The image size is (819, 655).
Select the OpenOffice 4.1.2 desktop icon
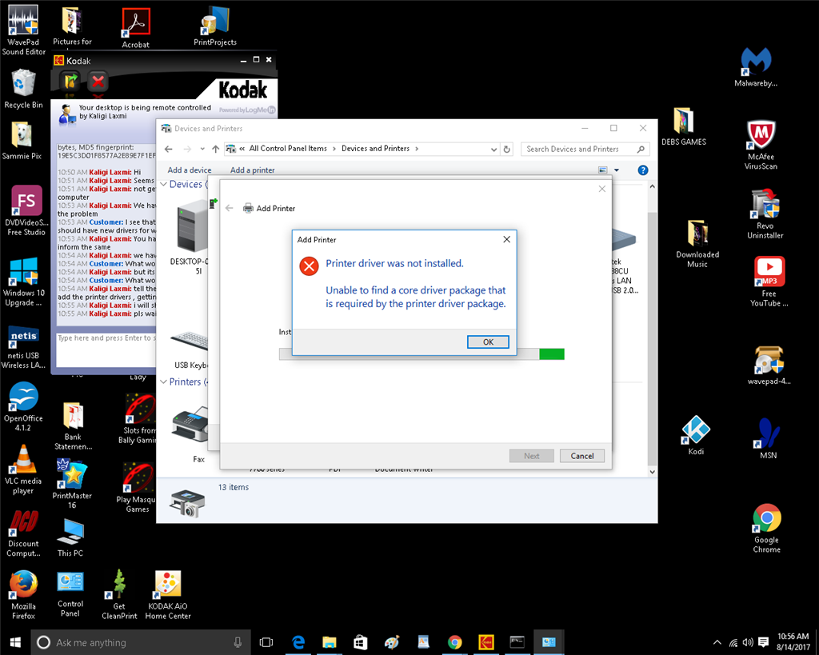(23, 407)
